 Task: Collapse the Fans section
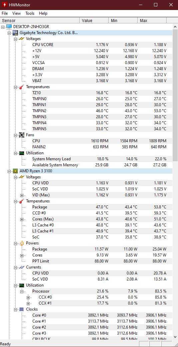click(x=15, y=135)
